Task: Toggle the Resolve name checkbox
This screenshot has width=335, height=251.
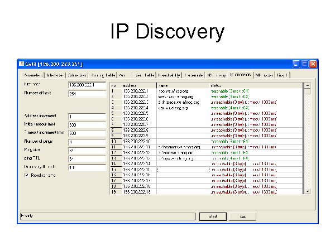Action: (26, 175)
